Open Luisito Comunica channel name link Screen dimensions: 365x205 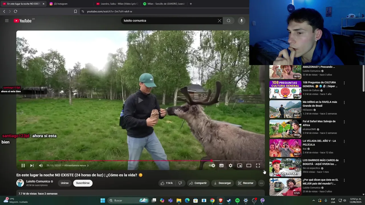click(38, 181)
